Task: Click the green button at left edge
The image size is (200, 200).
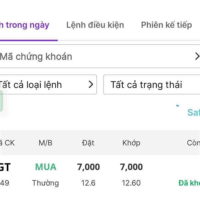Action: (x=1, y=101)
